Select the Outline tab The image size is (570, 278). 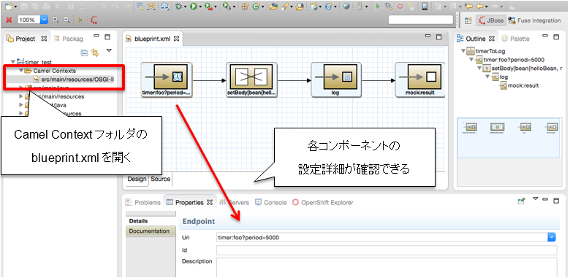tap(476, 39)
